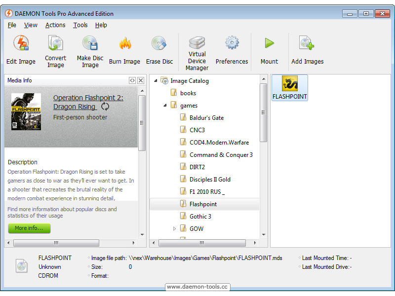Click catalog tree scroll right arrow

[x=255, y=243]
